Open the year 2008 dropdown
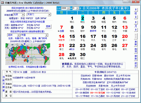 68,8
